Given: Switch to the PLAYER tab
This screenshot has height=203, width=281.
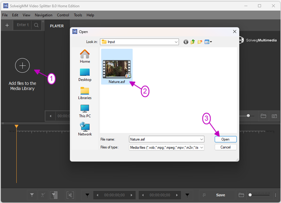Looking at the screenshot, I should (x=57, y=26).
